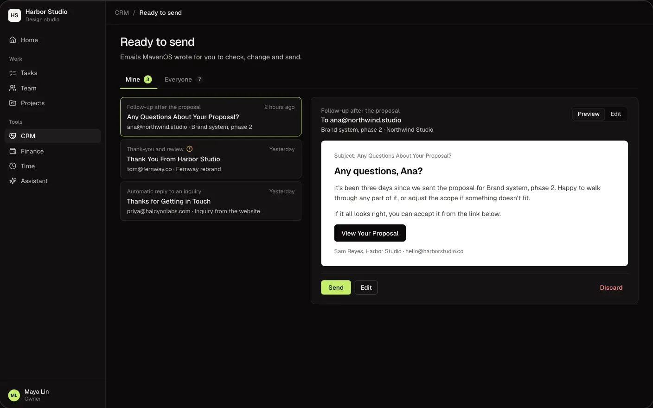Click the Home icon in the sidebar
653x408 pixels.
click(x=13, y=40)
